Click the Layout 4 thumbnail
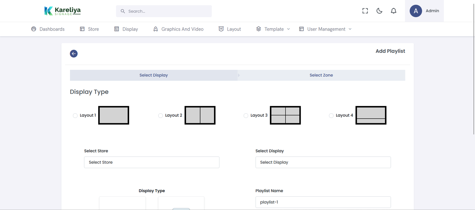Image resolution: width=475 pixels, height=210 pixels. 371,115
